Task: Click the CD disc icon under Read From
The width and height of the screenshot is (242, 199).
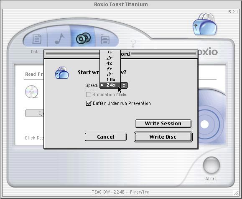Action: [32, 92]
